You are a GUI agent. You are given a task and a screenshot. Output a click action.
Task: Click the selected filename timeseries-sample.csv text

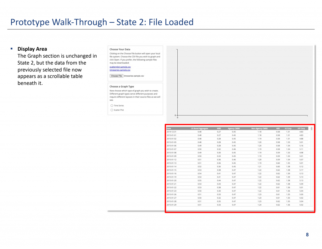[x=134, y=76]
